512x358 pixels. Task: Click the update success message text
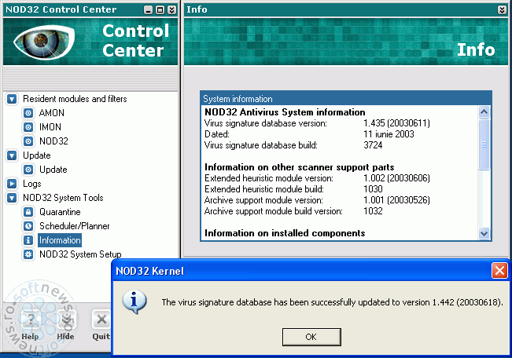pyautogui.click(x=332, y=302)
